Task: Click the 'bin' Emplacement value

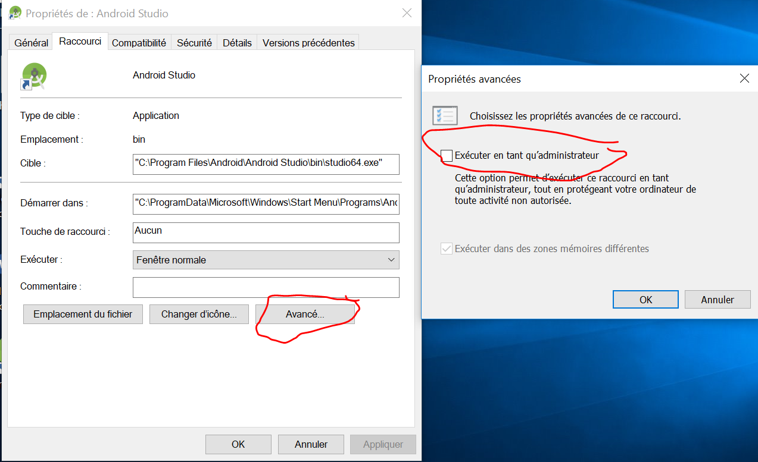Action: (x=139, y=139)
